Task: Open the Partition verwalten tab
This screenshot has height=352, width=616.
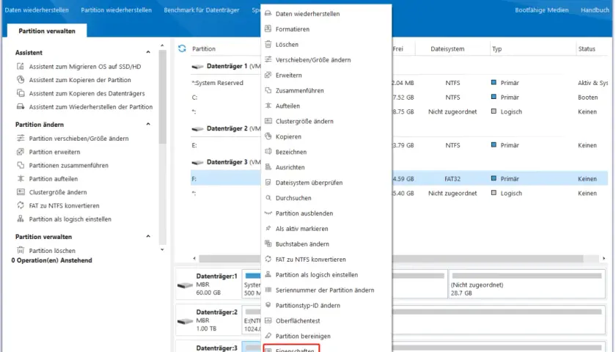Action: tap(47, 31)
